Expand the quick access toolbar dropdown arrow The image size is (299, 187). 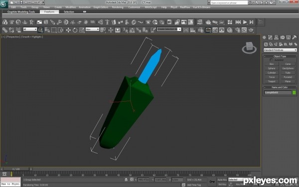[x=43, y=2]
